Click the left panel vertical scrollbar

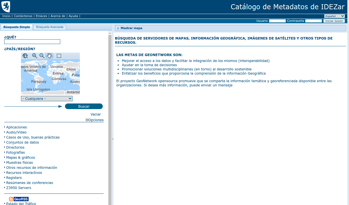click(x=110, y=112)
